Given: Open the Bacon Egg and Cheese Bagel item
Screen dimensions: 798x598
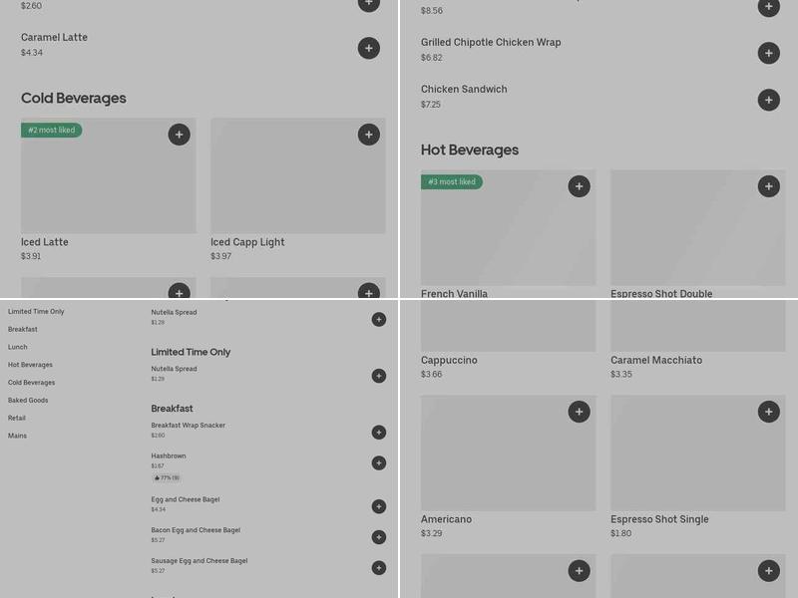Looking at the screenshot, I should point(196,530).
